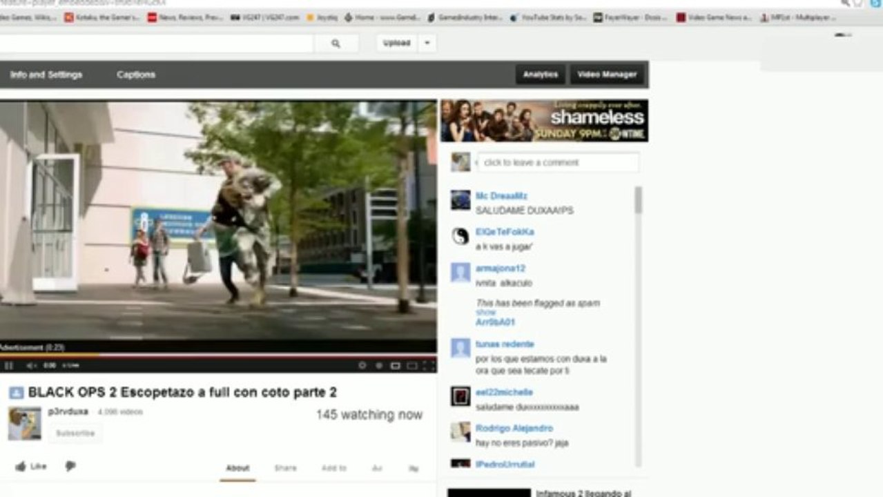Toggle theater mode in the player
The width and height of the screenshot is (883, 497).
[x=396, y=365]
